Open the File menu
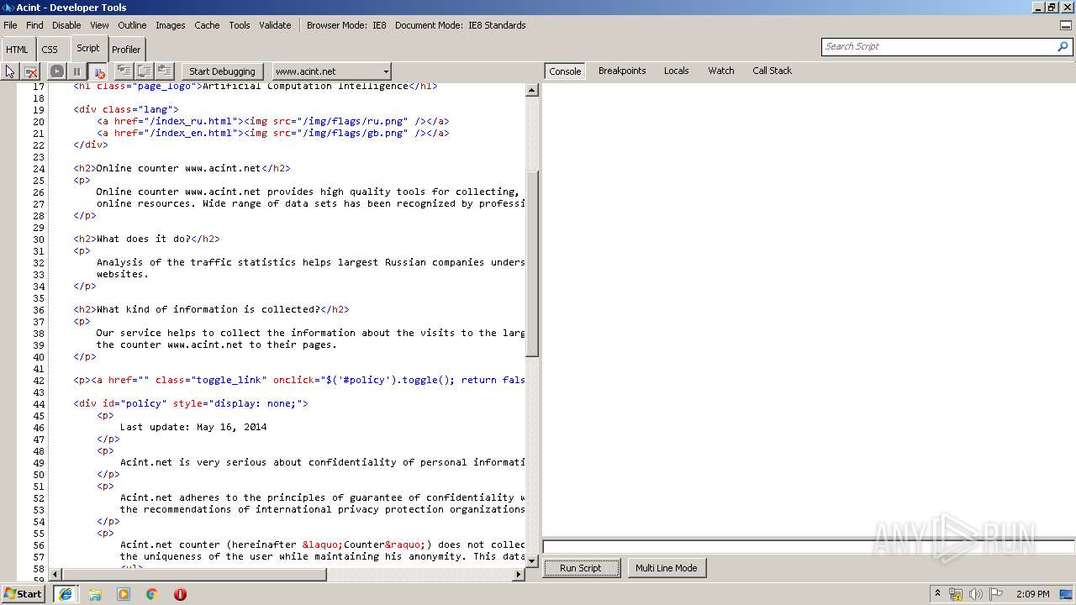 [x=10, y=25]
